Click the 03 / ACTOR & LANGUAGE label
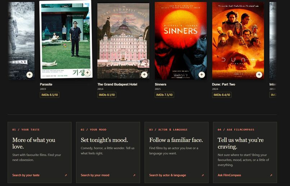Screen dimensions: 290x186 coord(168,130)
